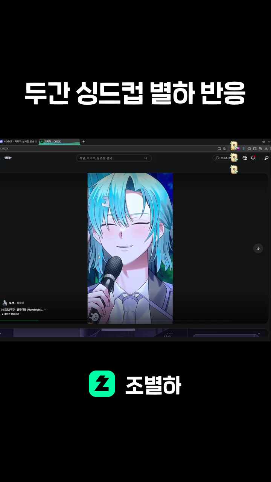Expand 풀버전 보러가기 triangle link
271x482 pixels.
coord(10,314)
